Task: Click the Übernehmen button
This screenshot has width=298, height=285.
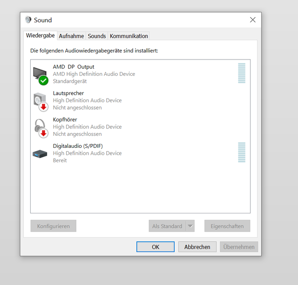Action: pos(239,247)
